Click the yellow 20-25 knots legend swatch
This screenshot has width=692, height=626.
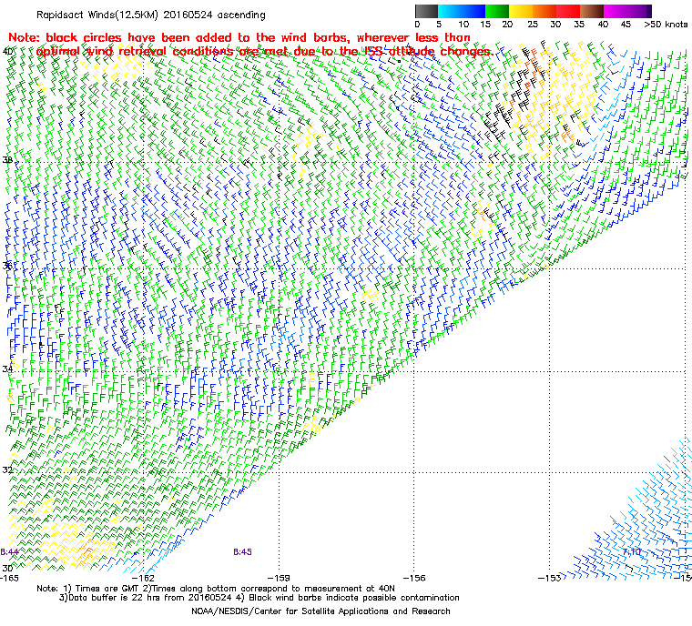[x=521, y=11]
